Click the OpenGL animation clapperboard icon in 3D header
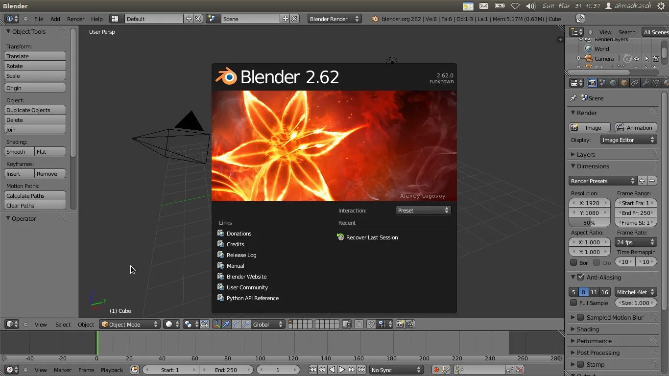Viewport: 669px width, 376px height. (x=410, y=324)
